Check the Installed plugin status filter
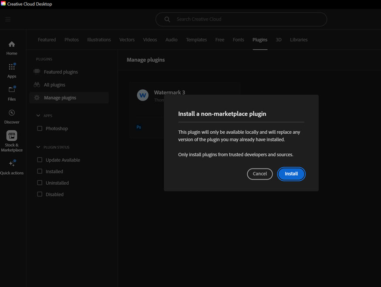The image size is (381, 287). tap(40, 171)
